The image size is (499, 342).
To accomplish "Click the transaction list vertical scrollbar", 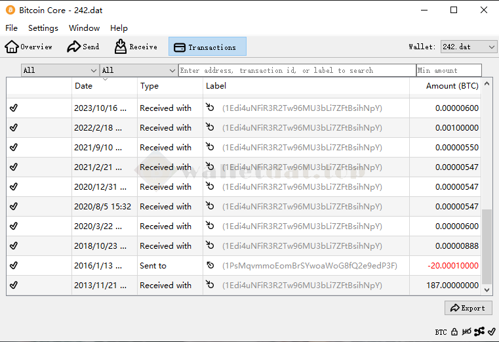I will coord(487,249).
